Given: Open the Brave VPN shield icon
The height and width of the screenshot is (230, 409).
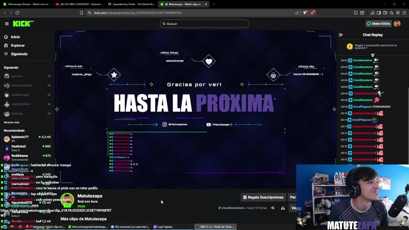Looking at the screenshot, I should [x=398, y=13].
